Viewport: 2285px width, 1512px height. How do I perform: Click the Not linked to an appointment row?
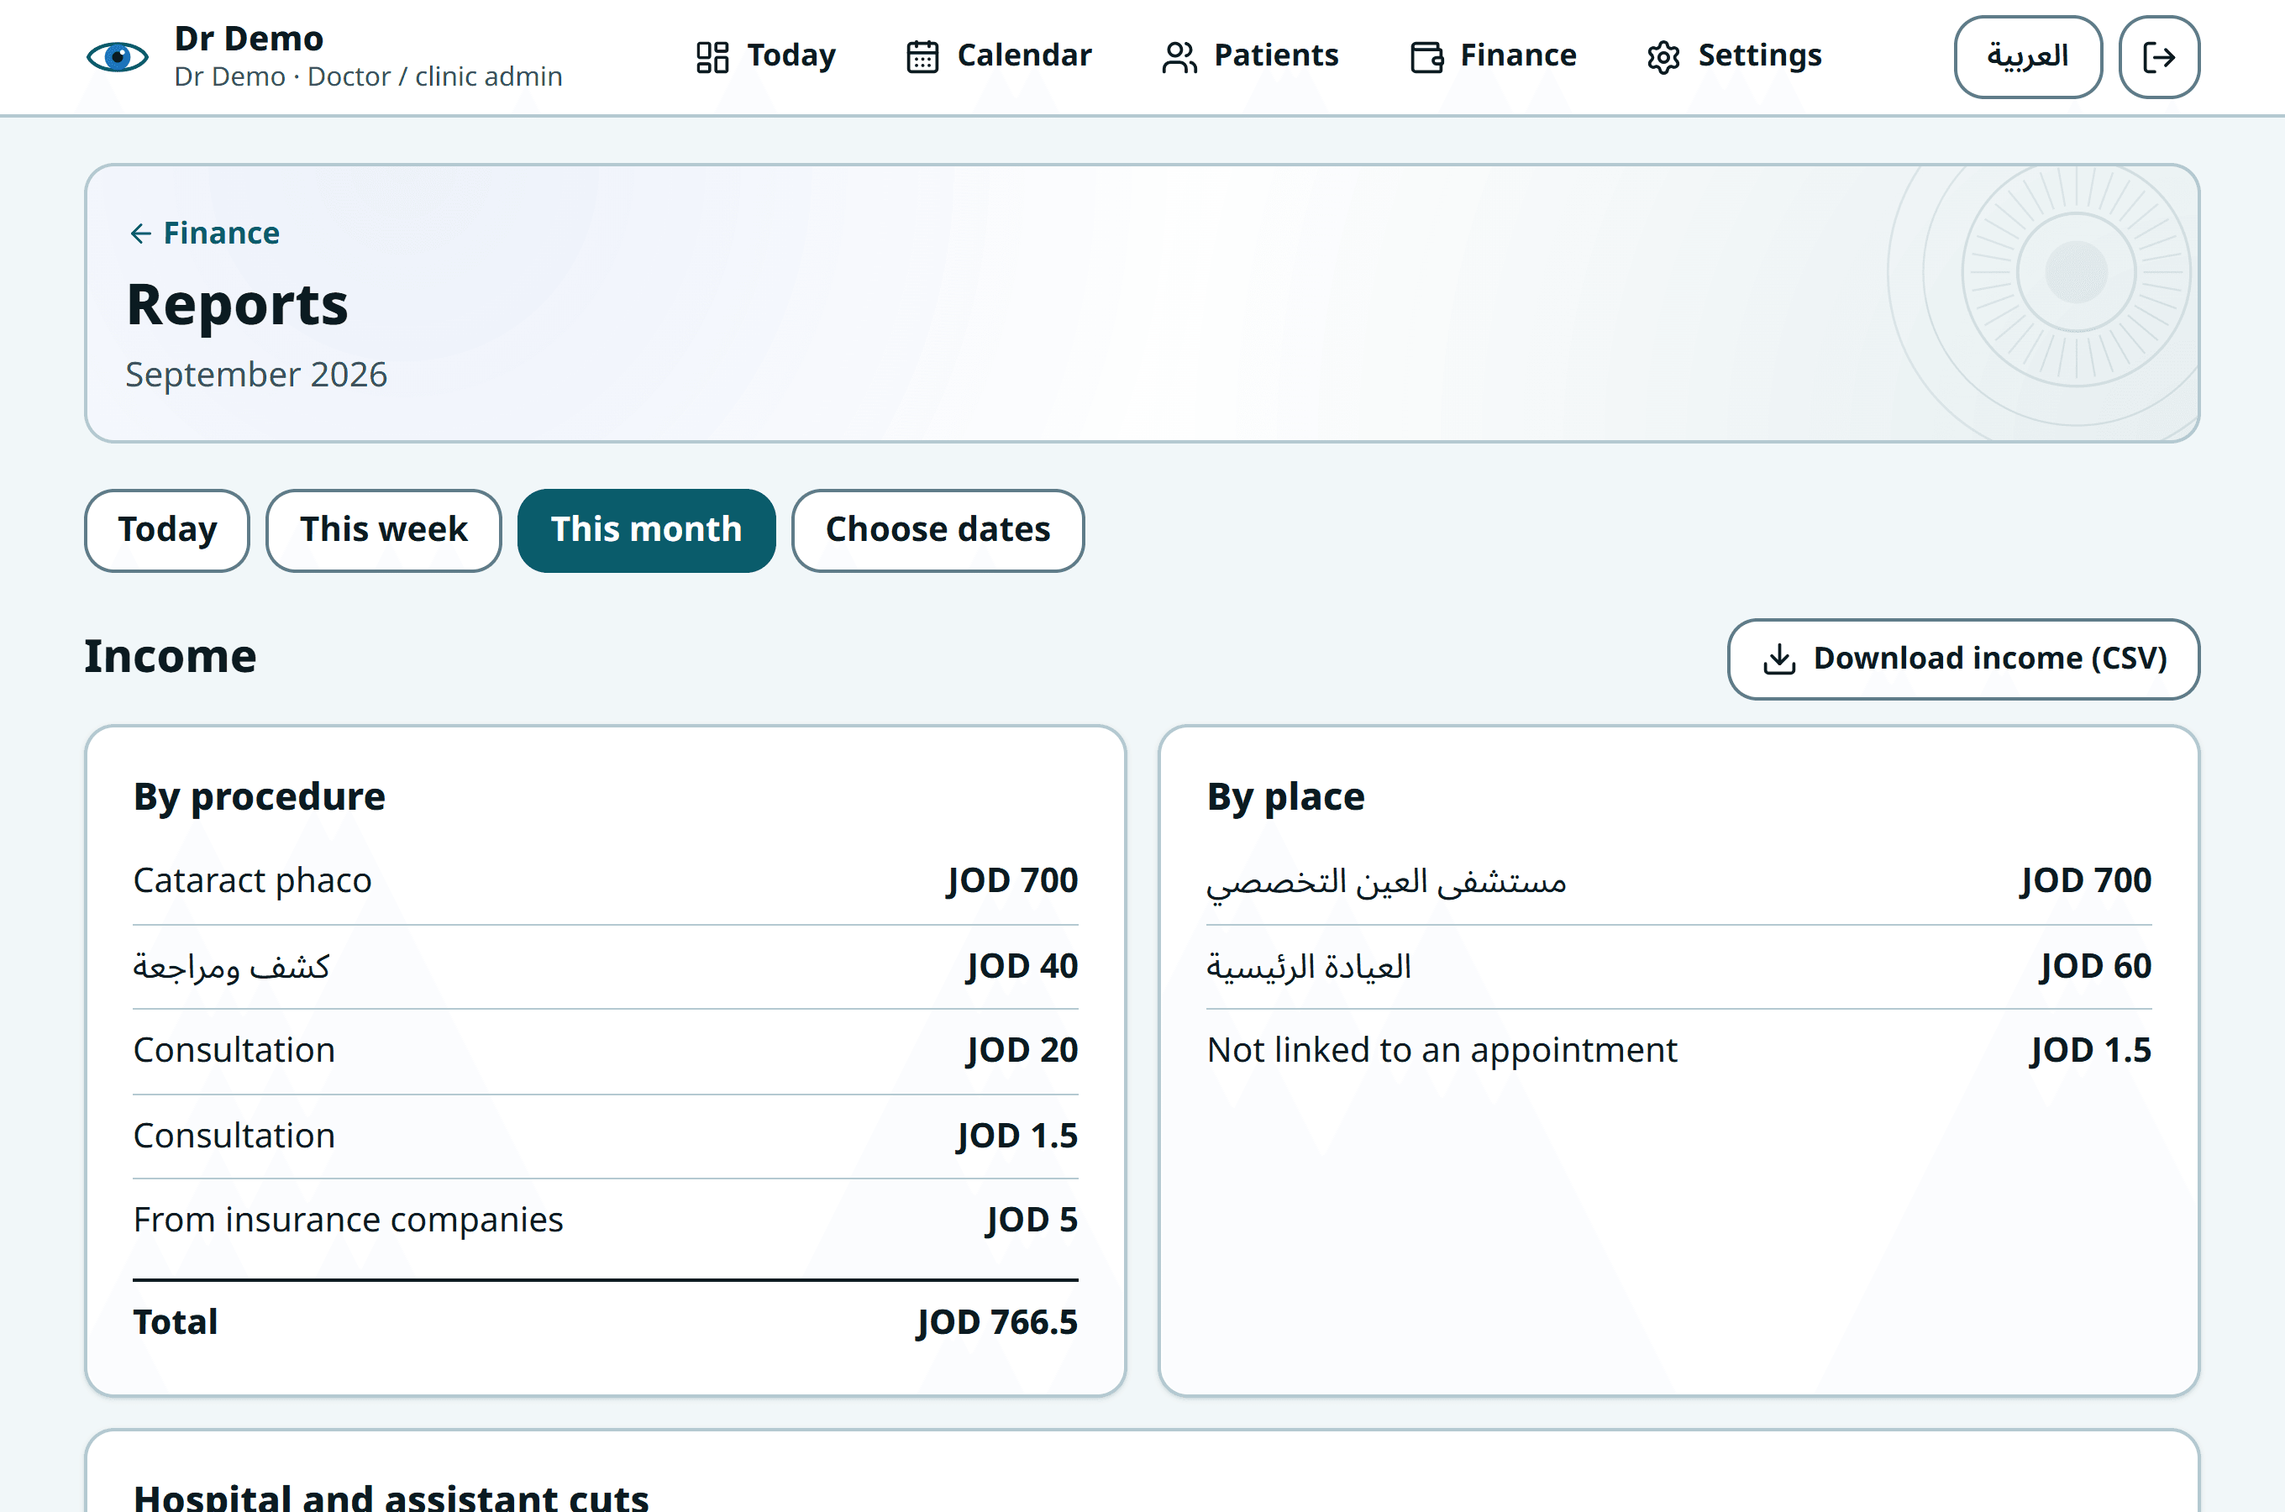click(x=1678, y=1050)
